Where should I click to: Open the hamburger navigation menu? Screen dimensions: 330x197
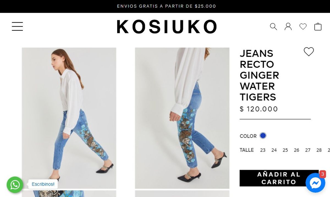click(17, 26)
